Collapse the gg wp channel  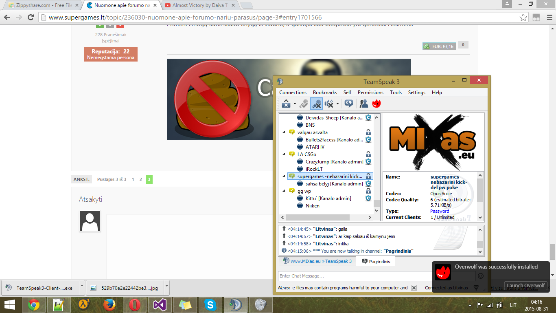click(x=284, y=191)
